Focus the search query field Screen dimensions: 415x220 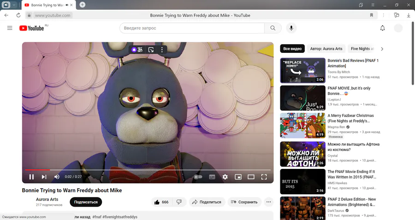[192, 28]
